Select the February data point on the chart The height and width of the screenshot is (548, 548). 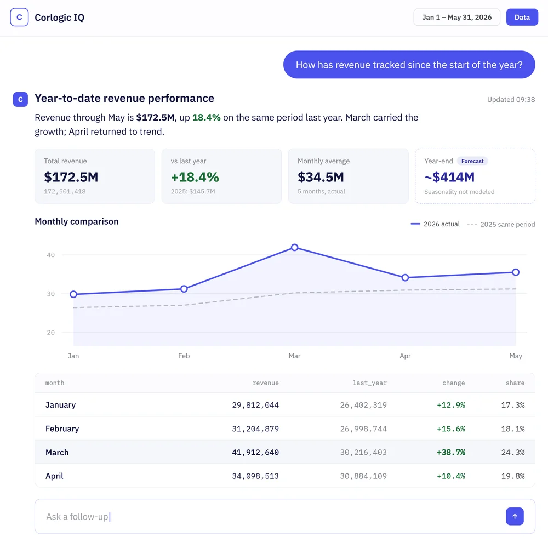184,289
